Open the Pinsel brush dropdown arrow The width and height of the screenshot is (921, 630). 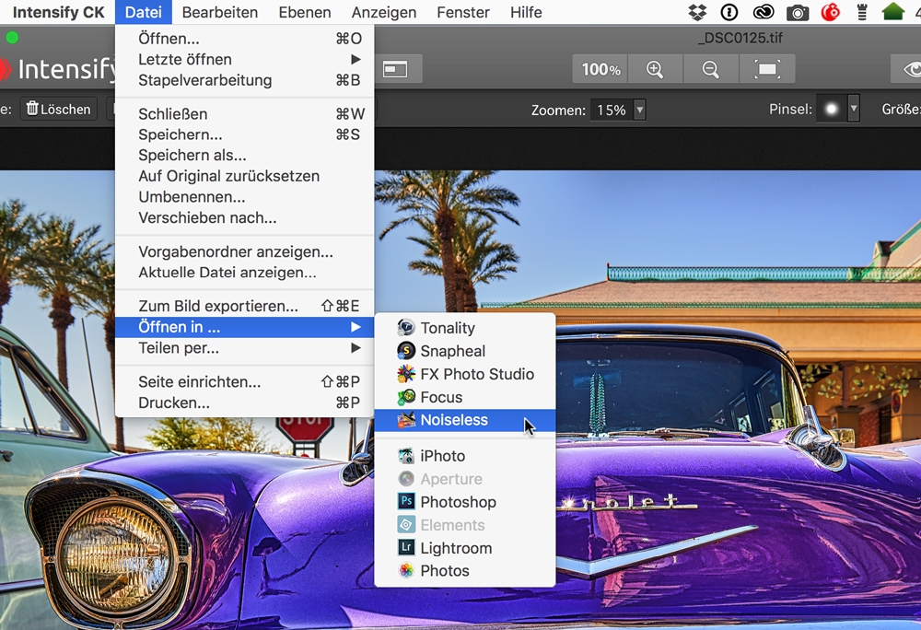[854, 110]
